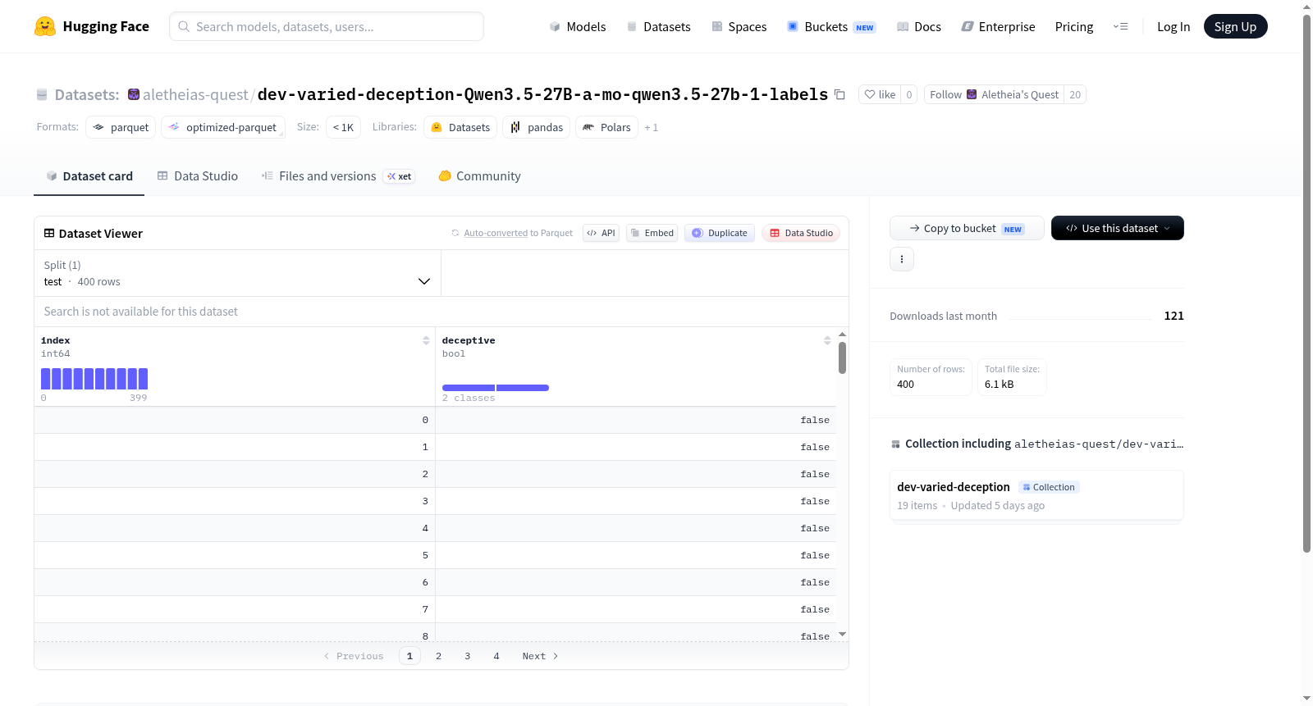1313x706 pixels.
Task: Click the index histogram bars
Action: (x=94, y=379)
